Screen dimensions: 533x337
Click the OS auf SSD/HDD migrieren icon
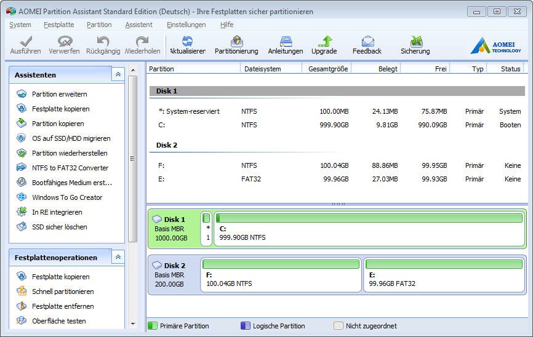22,138
